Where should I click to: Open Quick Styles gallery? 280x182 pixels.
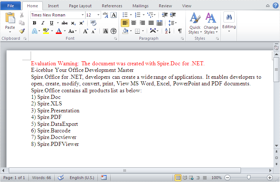[x=195, y=23]
